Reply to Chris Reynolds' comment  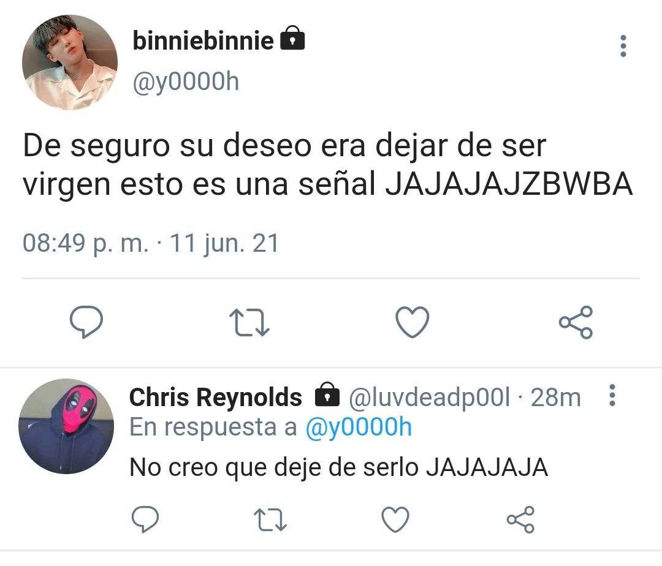(145, 519)
